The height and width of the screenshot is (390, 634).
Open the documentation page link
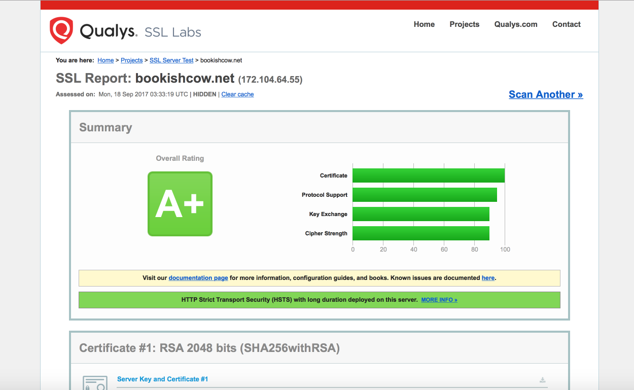pos(198,278)
